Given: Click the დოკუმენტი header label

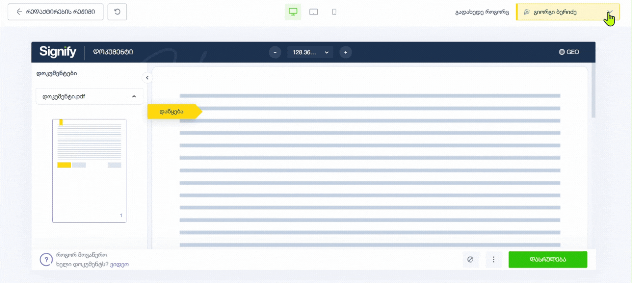Looking at the screenshot, I should 113,52.
